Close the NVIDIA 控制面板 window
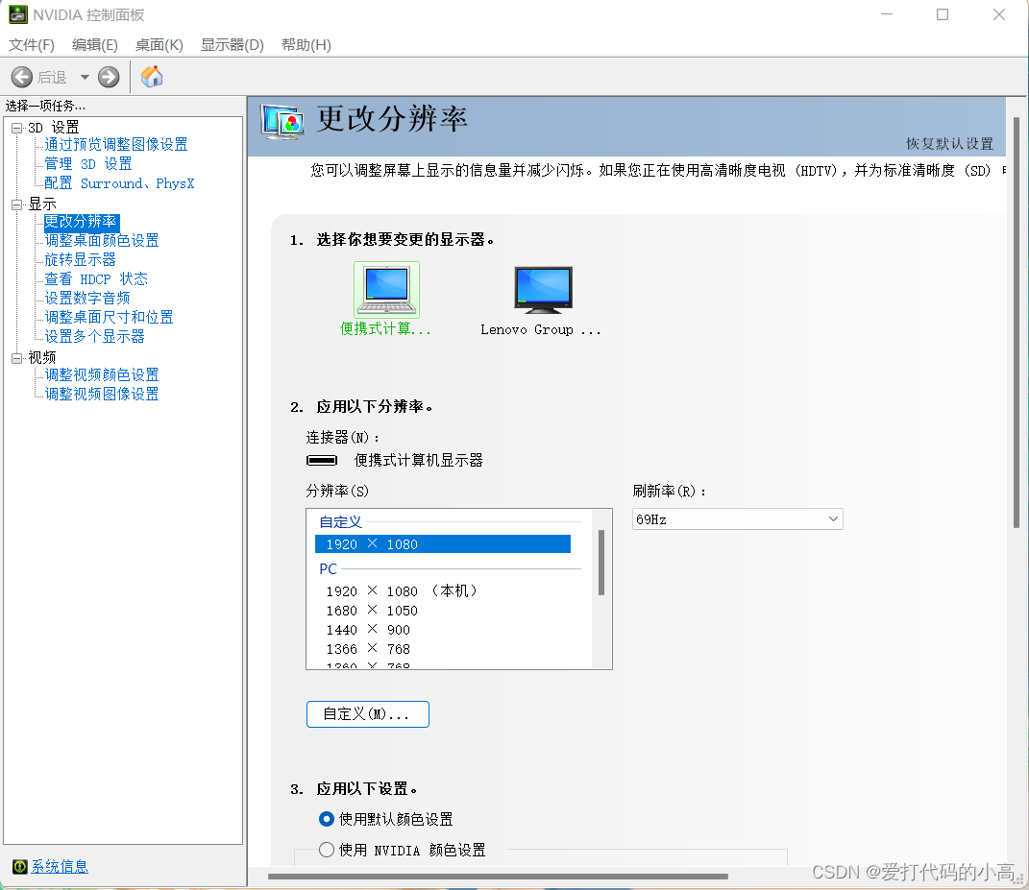Screen dimensions: 1029x890 (x=999, y=14)
